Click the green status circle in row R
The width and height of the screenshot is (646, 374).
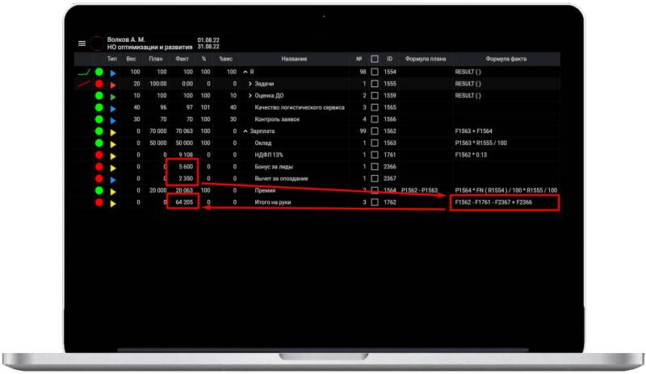pyautogui.click(x=99, y=72)
